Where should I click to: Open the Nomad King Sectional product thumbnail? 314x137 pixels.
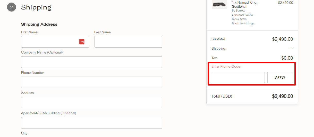coord(219,5)
